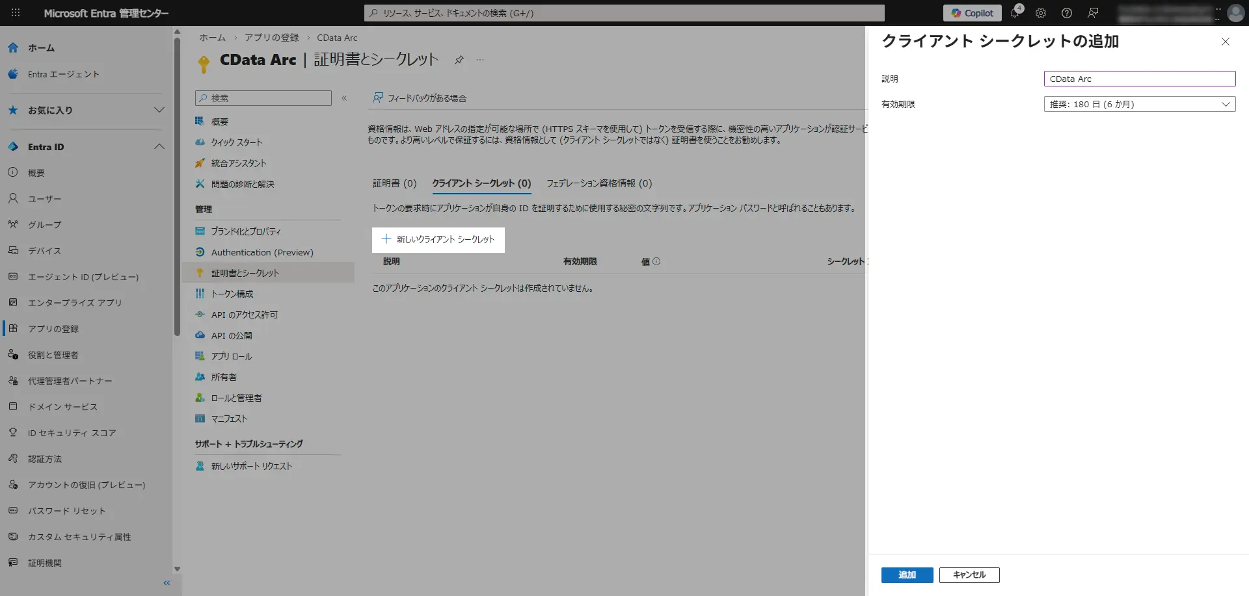Open the help question mark icon
Viewport: 1249px width, 596px height.
[x=1067, y=13]
